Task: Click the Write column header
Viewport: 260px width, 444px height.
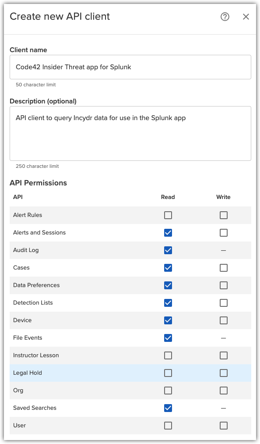Action: 223,197
